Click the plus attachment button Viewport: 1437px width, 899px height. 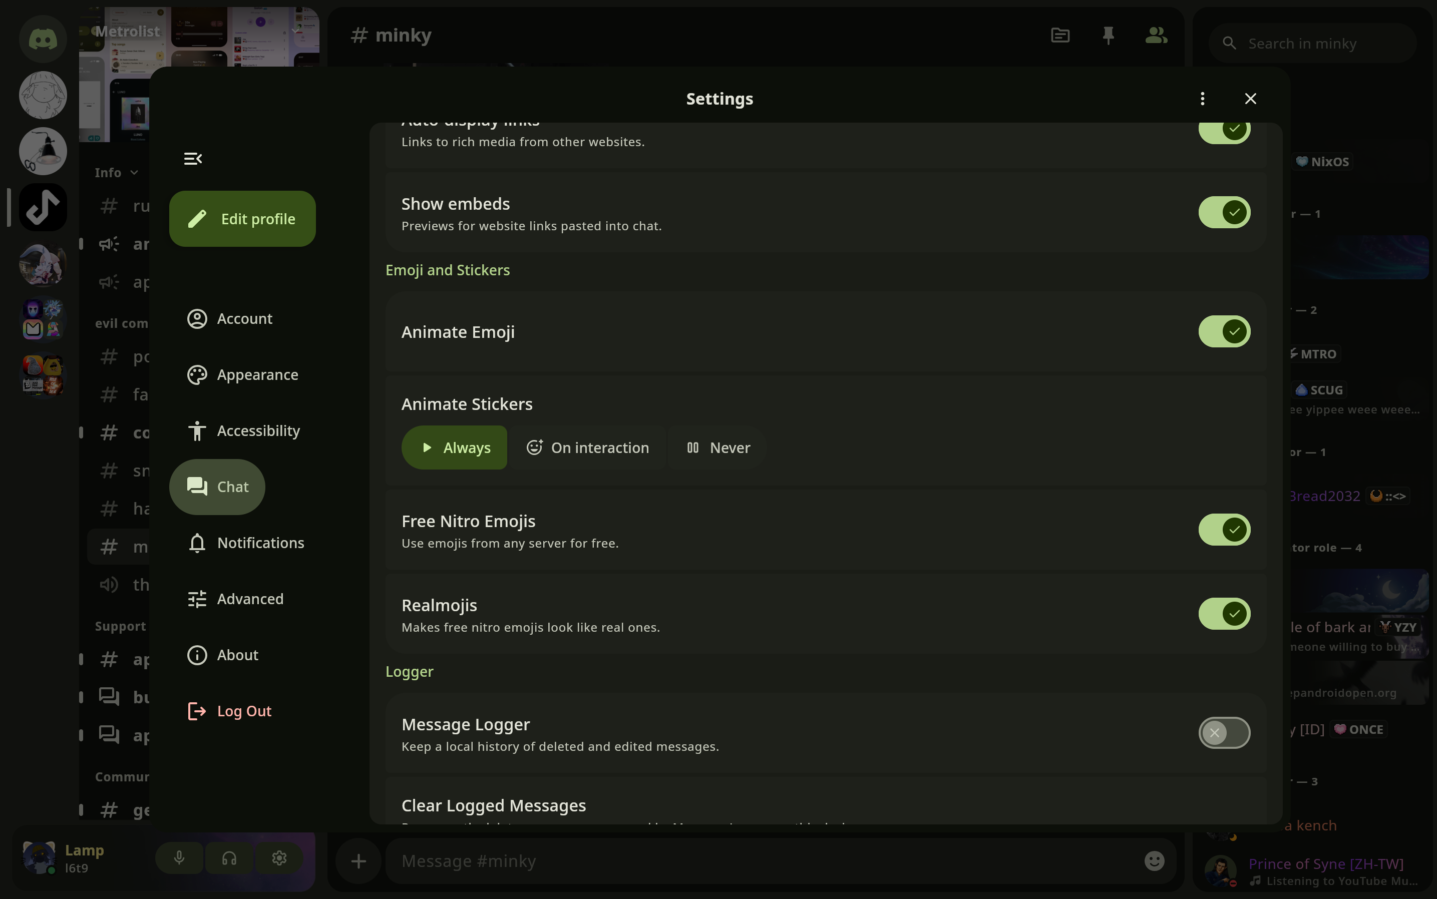358,861
